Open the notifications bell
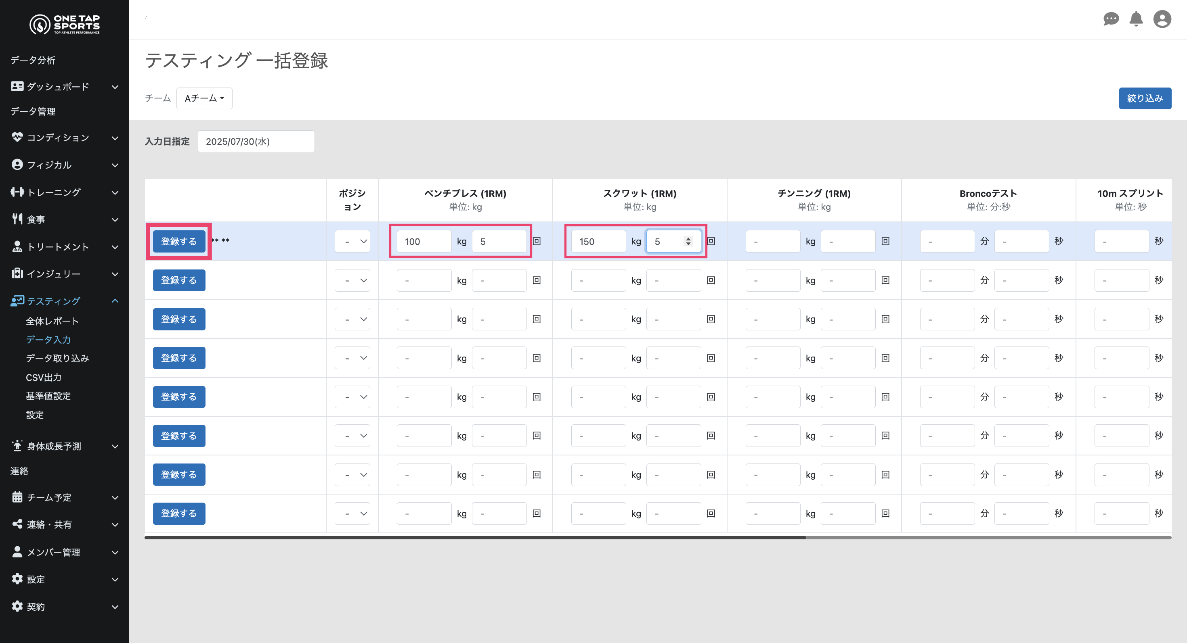 (1136, 19)
